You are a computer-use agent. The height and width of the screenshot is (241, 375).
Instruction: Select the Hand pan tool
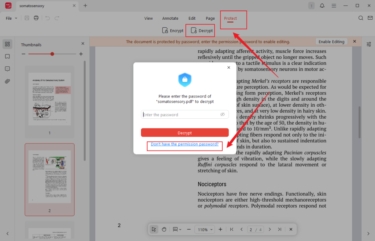coord(164,229)
